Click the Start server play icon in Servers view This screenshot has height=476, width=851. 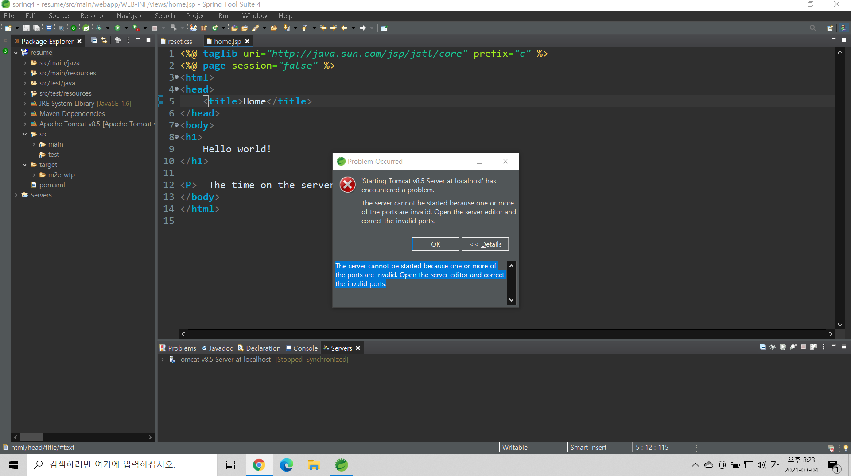783,347
